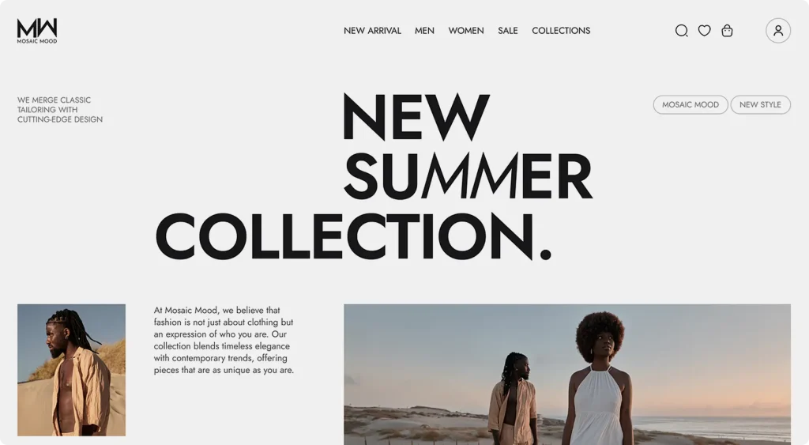Click the classic tailoring tagline text
The image size is (809, 445).
60,109
